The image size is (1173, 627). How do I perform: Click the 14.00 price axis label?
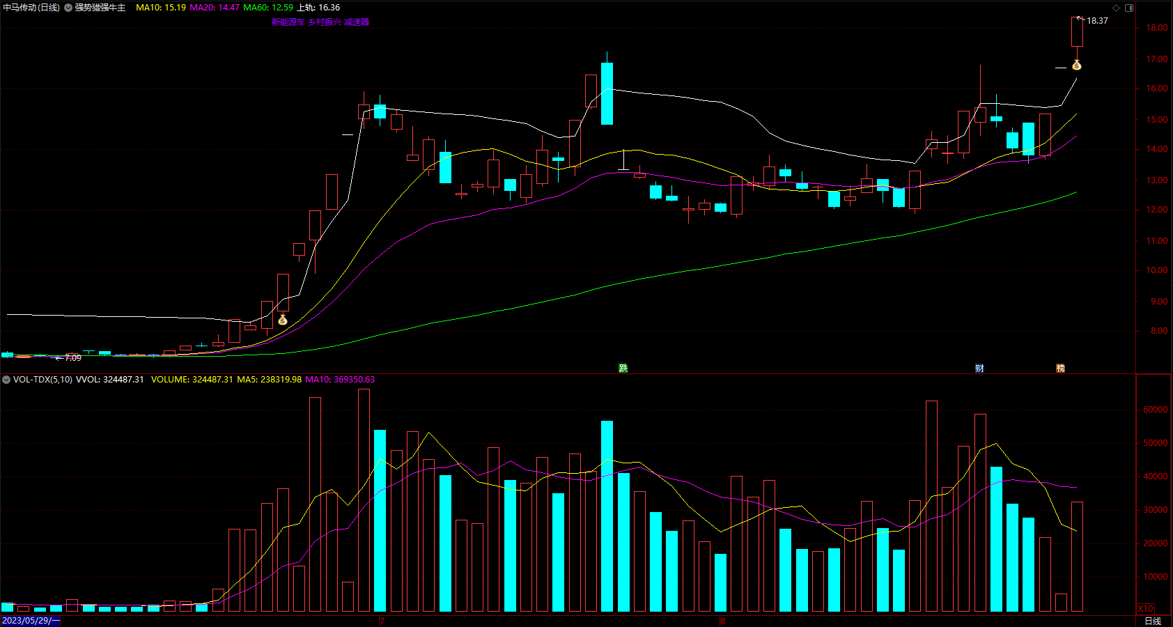(x=1157, y=149)
